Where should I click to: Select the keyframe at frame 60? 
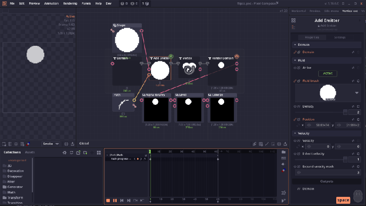point(218,159)
